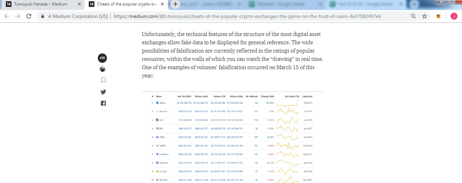The width and height of the screenshot is (462, 183).
Task: Bookmark this page with the star icon
Action: click(424, 16)
